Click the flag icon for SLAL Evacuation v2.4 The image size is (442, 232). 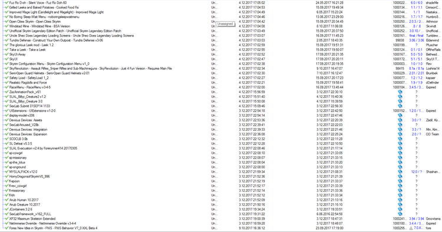tap(400, 148)
